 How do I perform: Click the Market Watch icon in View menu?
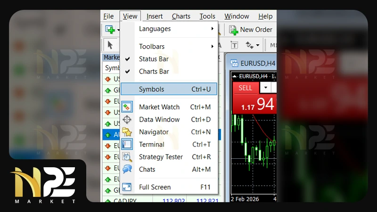pos(127,107)
